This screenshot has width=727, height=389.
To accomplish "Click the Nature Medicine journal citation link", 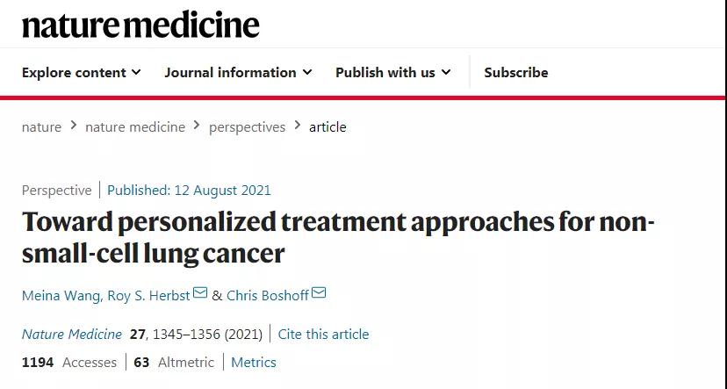I will click(72, 334).
